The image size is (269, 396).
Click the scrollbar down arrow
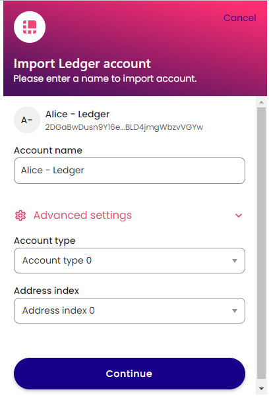pyautogui.click(x=261, y=389)
